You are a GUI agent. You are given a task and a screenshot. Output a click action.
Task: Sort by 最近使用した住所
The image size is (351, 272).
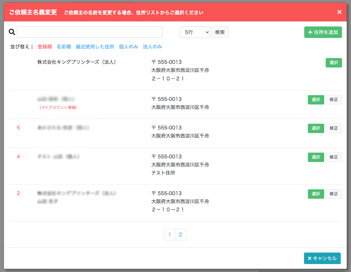coord(95,47)
